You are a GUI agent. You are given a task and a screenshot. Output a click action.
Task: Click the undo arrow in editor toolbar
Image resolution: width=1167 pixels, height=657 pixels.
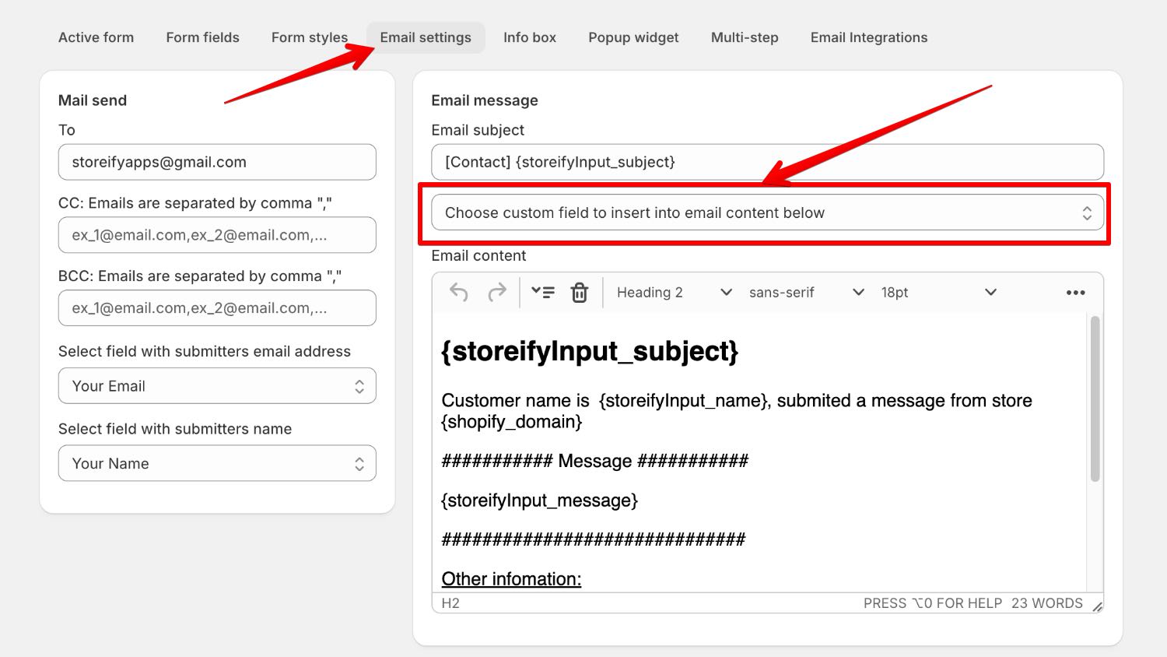pos(459,293)
